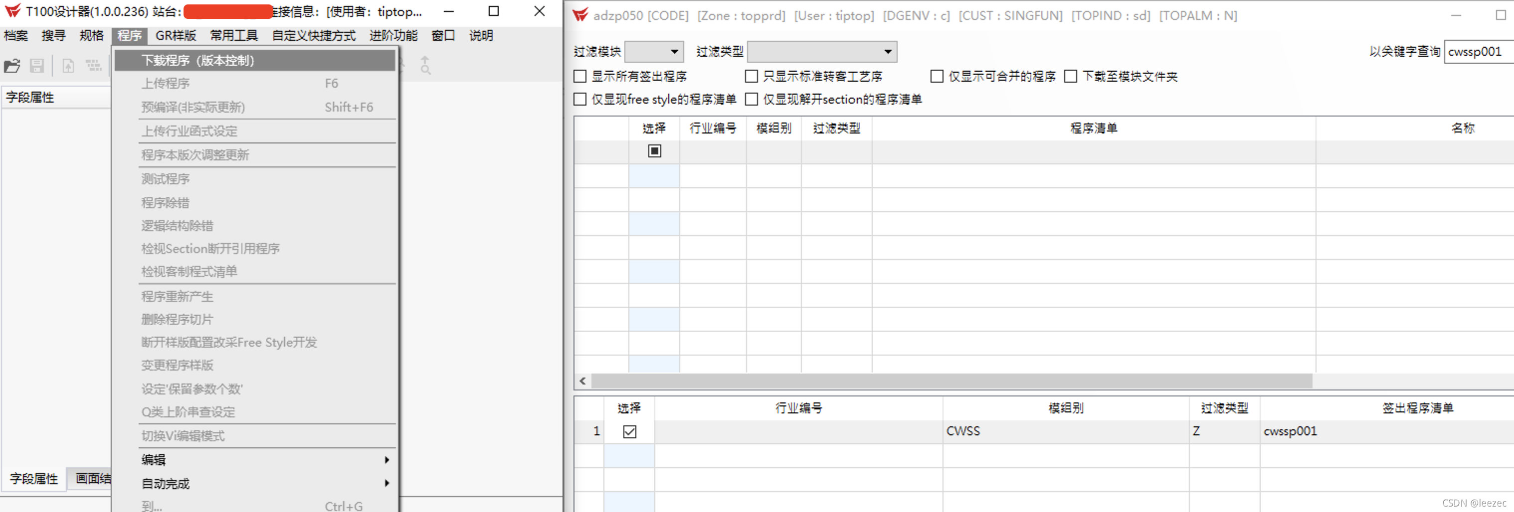This screenshot has height=512, width=1514.
Task: Uncheck the selection box for cwssp001 row
Action: coord(629,431)
